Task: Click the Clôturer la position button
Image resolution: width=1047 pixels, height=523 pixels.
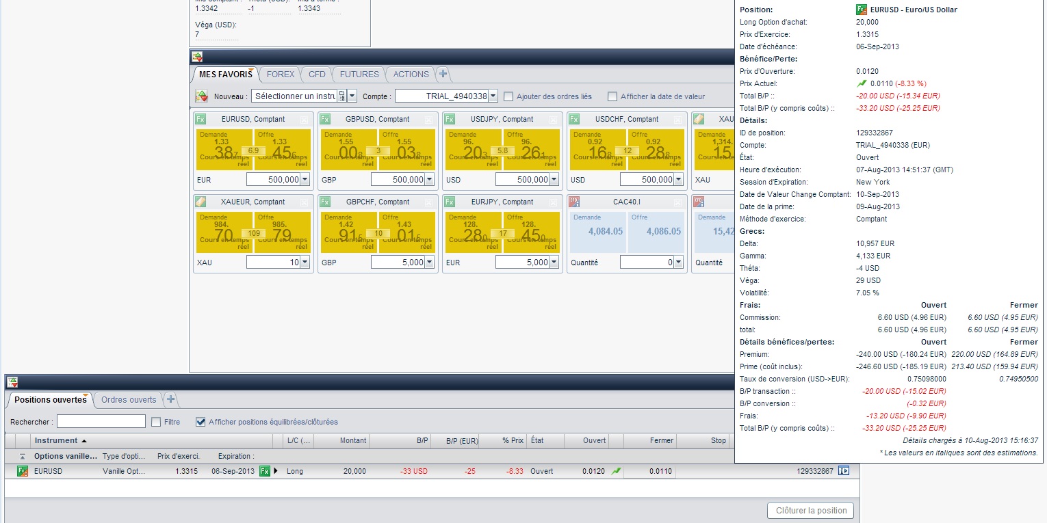Action: point(810,511)
